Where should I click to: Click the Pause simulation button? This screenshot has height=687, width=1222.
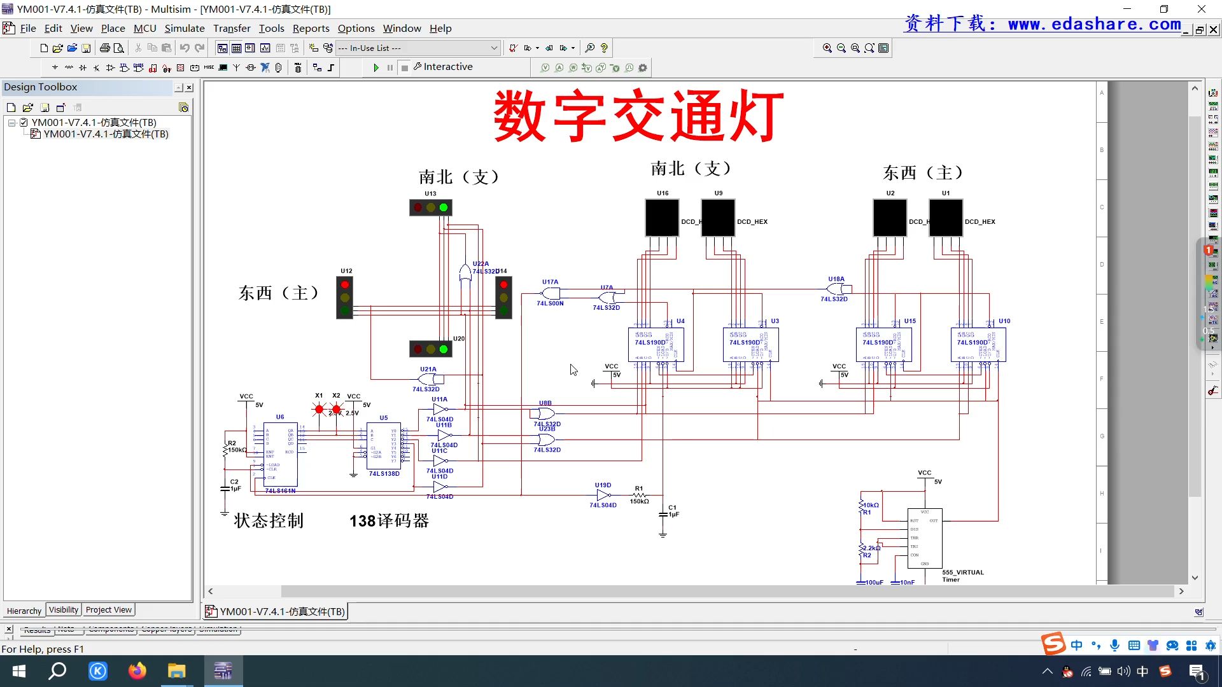coord(390,67)
